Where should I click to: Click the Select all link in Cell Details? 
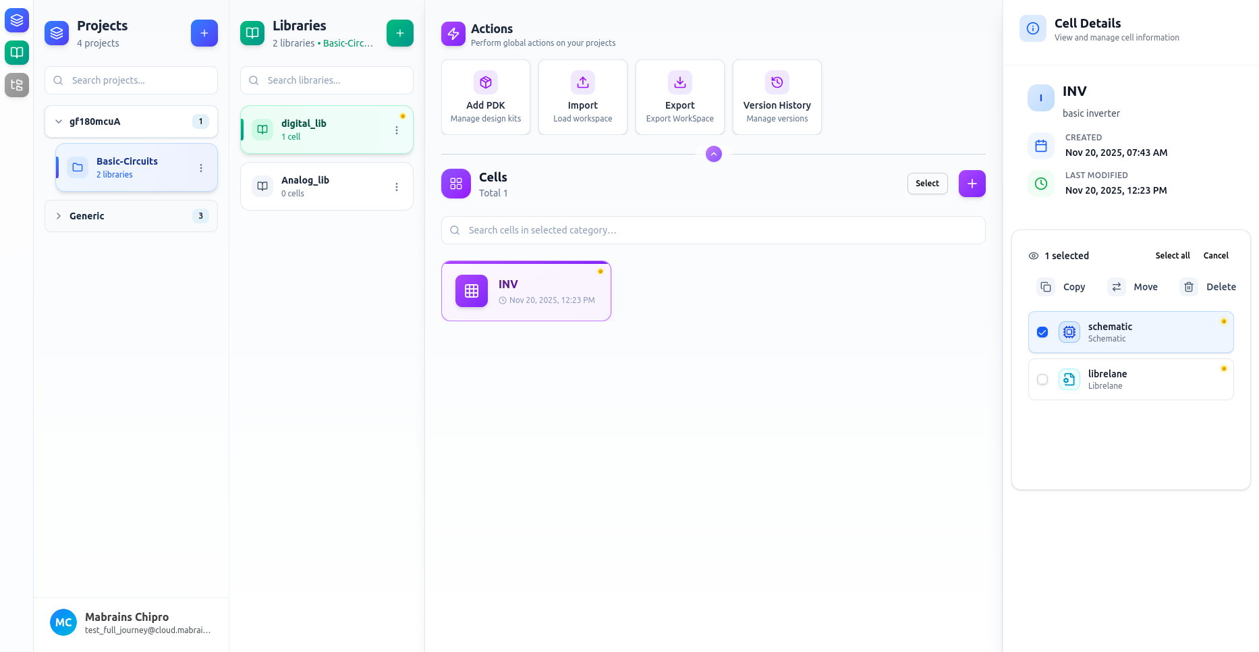click(1173, 255)
